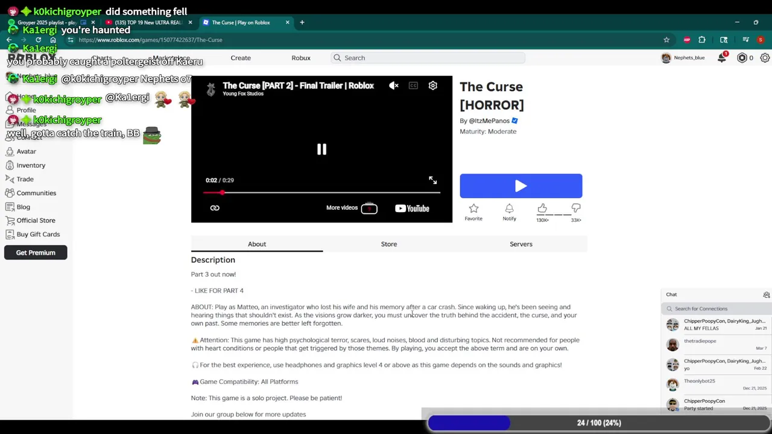Close the YouTube TOP 19 tab
The image size is (772, 434).
pyautogui.click(x=190, y=22)
